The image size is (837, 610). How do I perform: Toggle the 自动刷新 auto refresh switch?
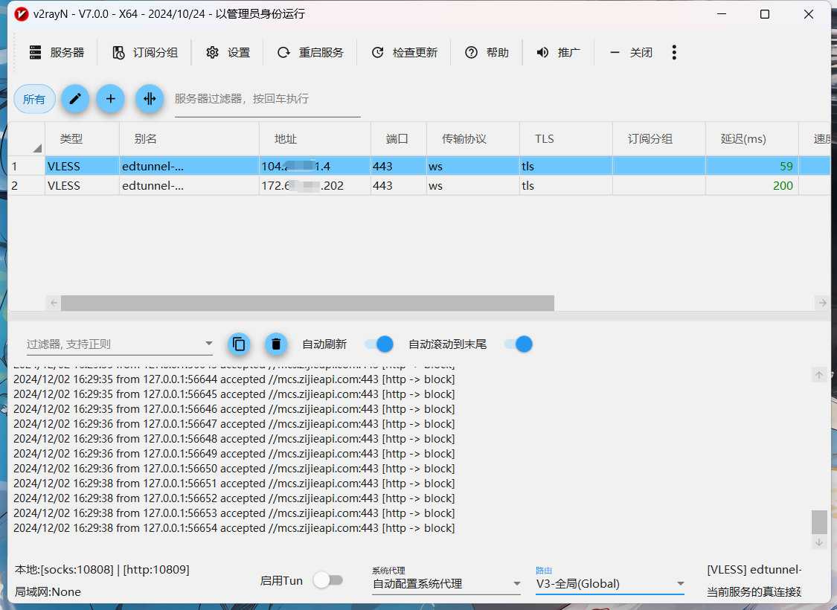379,344
